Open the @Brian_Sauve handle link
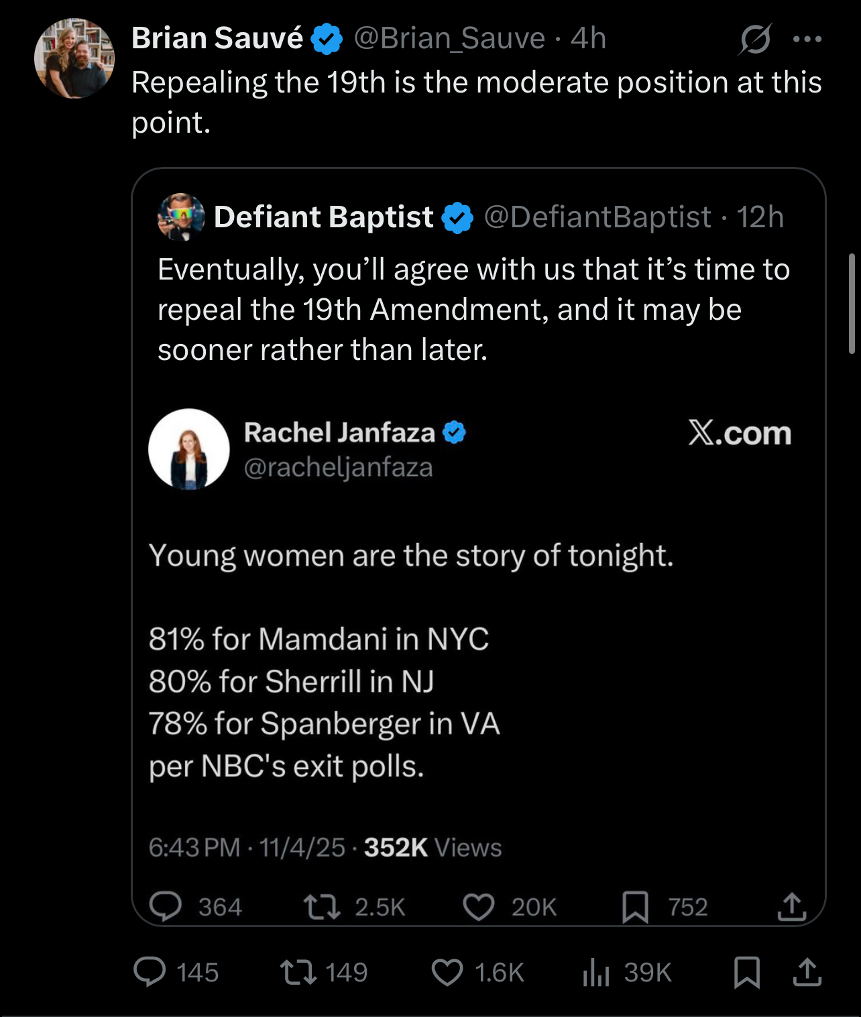This screenshot has height=1017, width=861. click(449, 38)
